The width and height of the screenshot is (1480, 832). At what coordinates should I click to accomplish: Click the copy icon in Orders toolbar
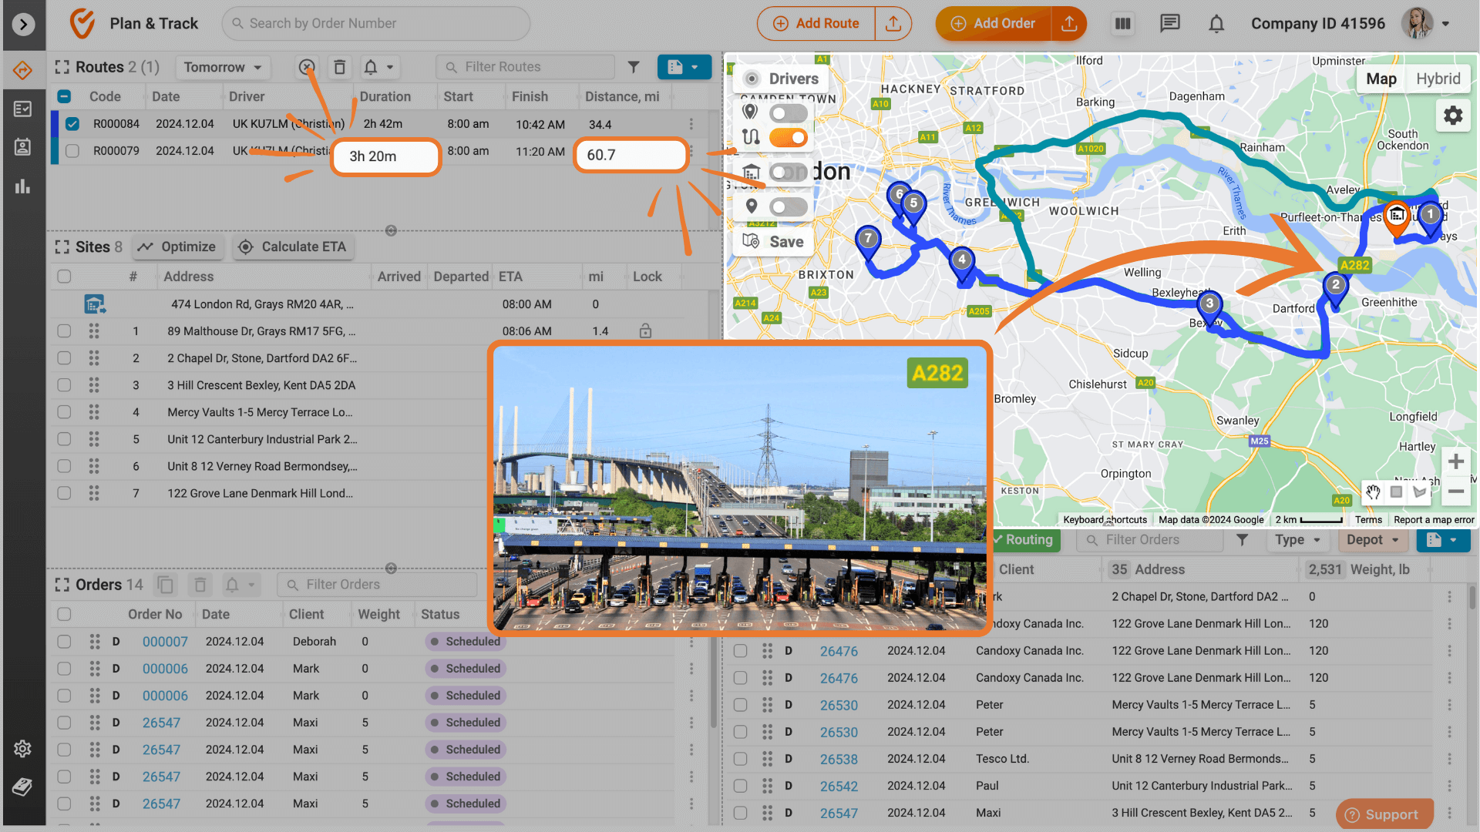pos(165,585)
